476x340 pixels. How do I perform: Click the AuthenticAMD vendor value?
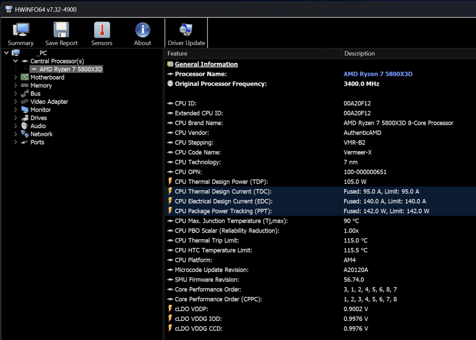pos(362,133)
